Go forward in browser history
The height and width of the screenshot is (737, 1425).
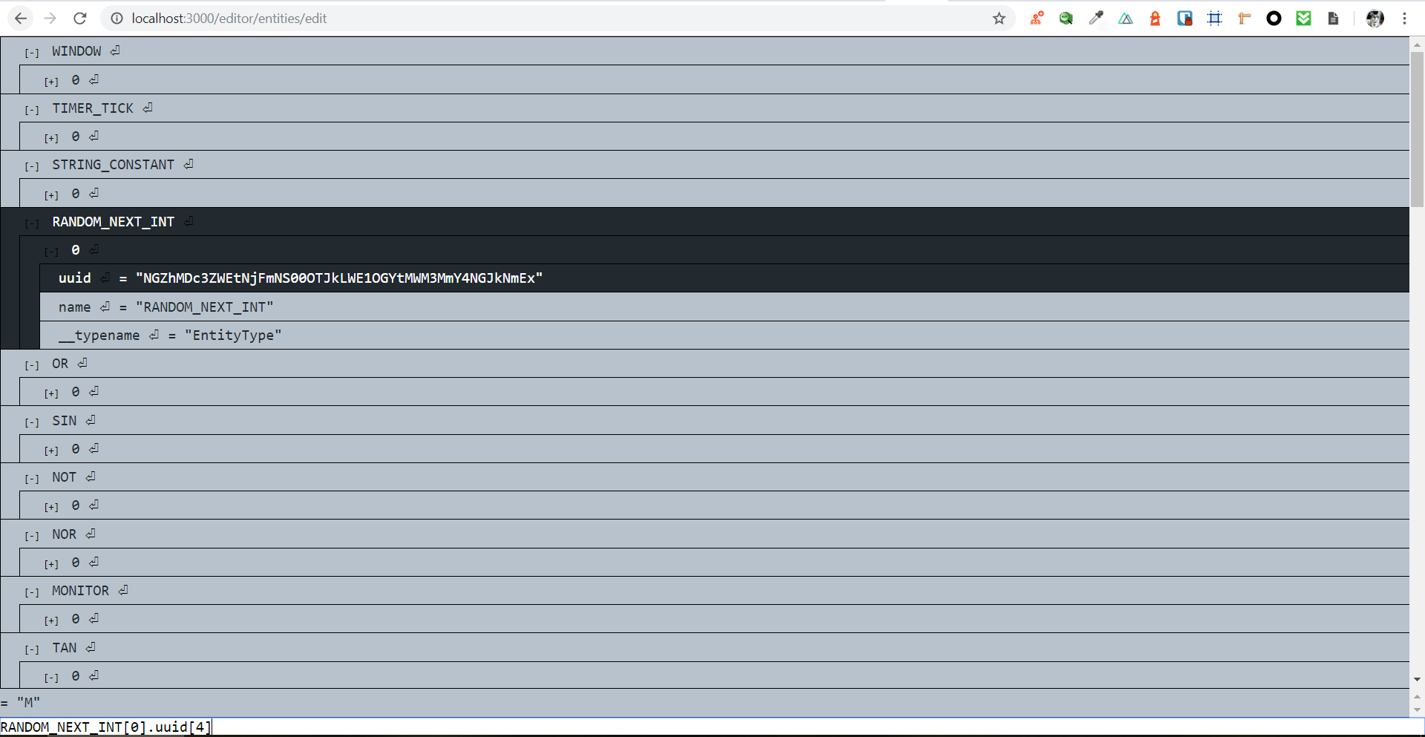(50, 19)
